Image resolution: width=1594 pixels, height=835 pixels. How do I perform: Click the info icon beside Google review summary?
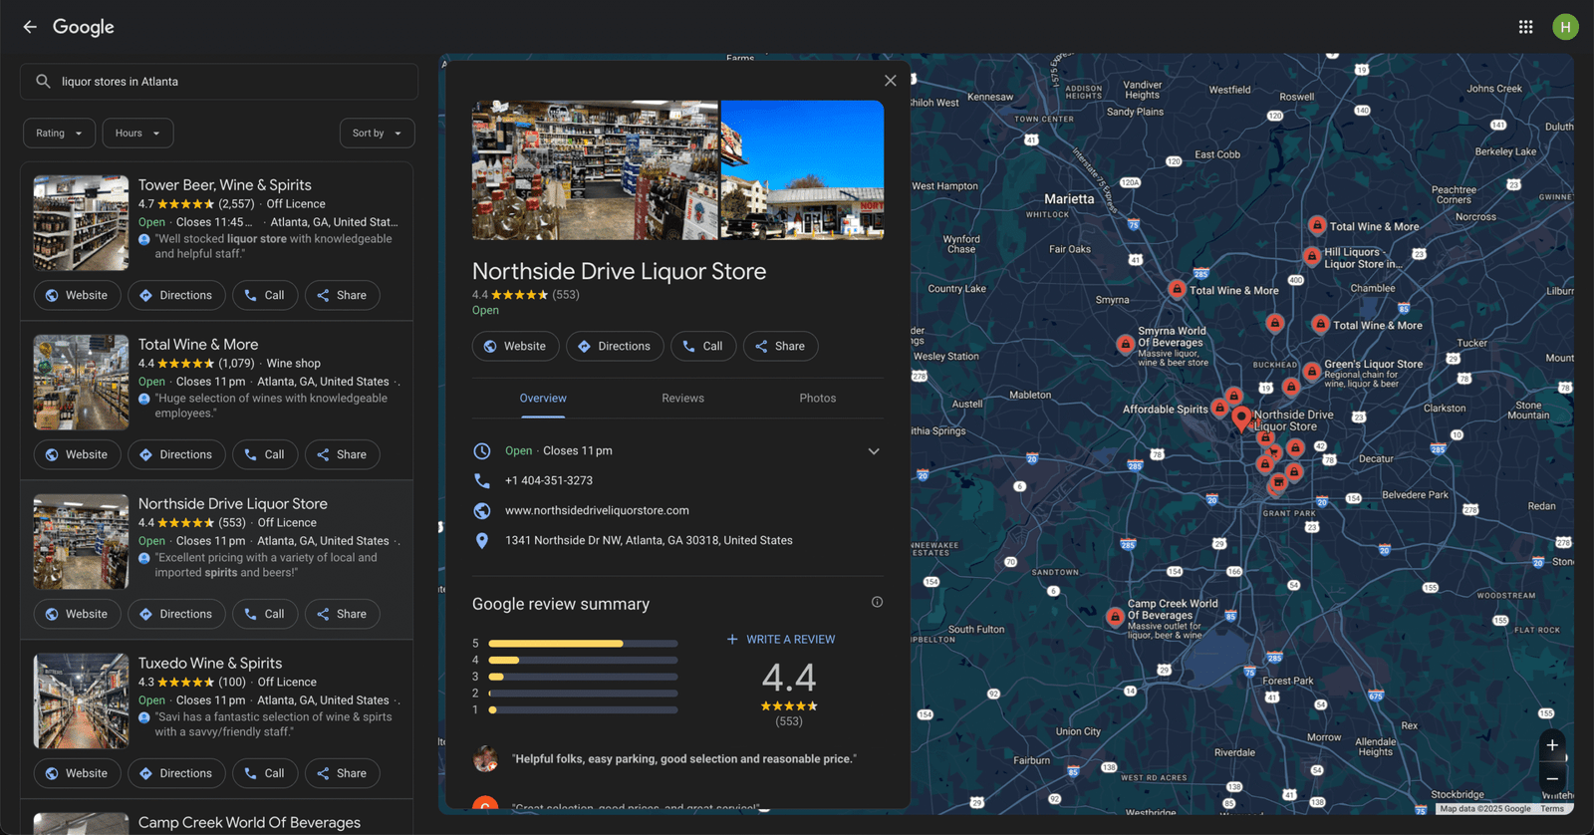tap(877, 602)
